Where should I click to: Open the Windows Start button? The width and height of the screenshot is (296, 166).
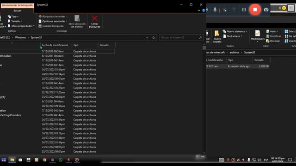pos(4,160)
